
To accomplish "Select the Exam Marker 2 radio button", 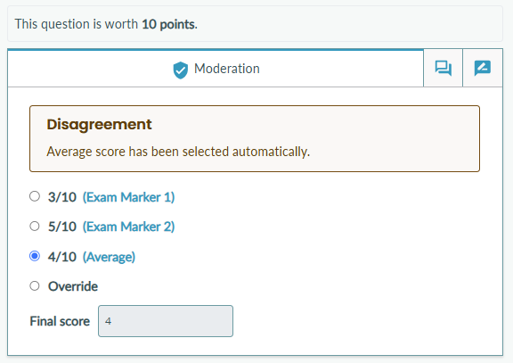I will 35,226.
